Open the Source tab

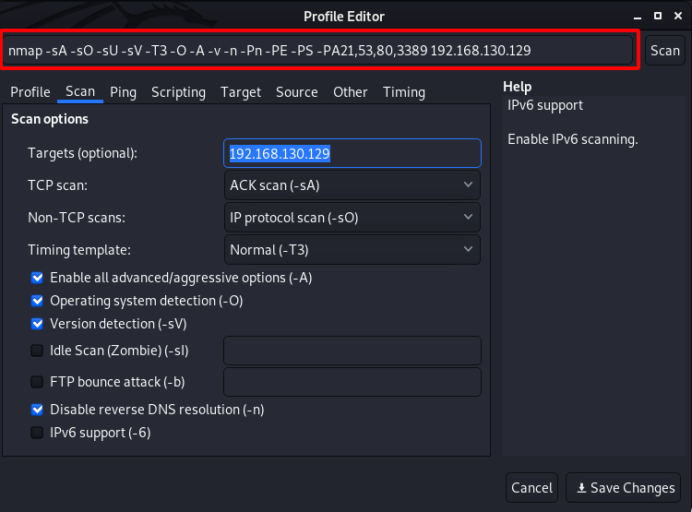pyautogui.click(x=296, y=92)
